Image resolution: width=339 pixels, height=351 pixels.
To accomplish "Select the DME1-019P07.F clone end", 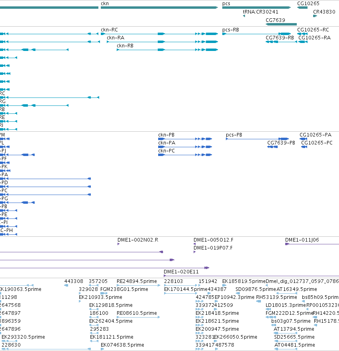I will (x=195, y=252).
